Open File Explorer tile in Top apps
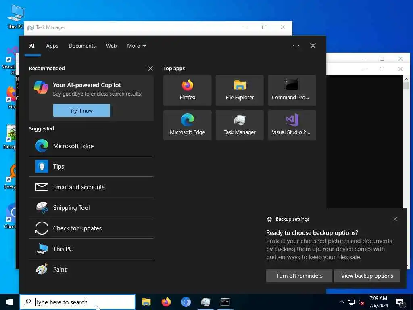Viewport: 413px width, 310px height. [240, 90]
